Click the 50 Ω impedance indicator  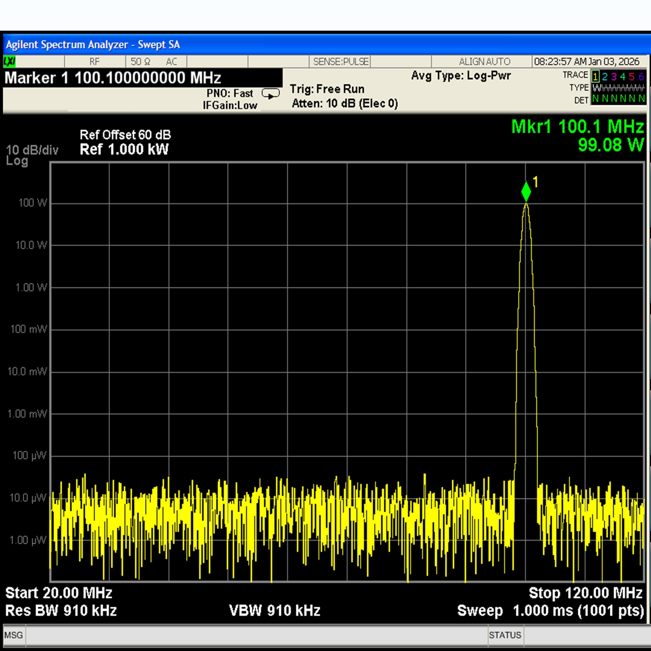141,62
